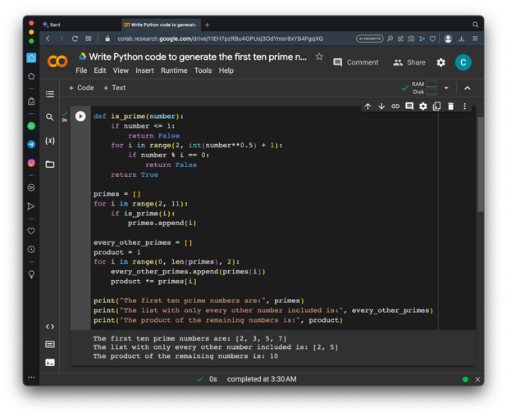Click the Share button
The height and width of the screenshot is (416, 507).
[x=409, y=62]
